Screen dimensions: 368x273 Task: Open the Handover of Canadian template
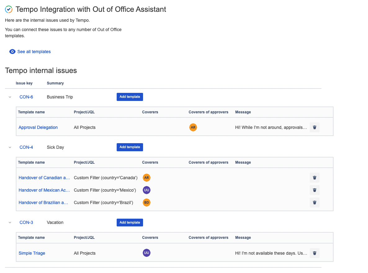click(x=44, y=178)
